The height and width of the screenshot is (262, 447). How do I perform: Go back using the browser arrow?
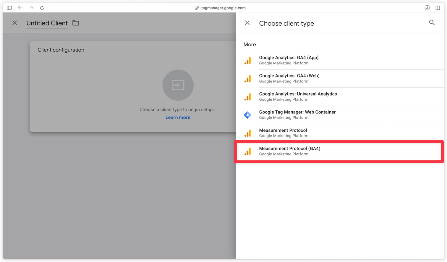click(20, 8)
